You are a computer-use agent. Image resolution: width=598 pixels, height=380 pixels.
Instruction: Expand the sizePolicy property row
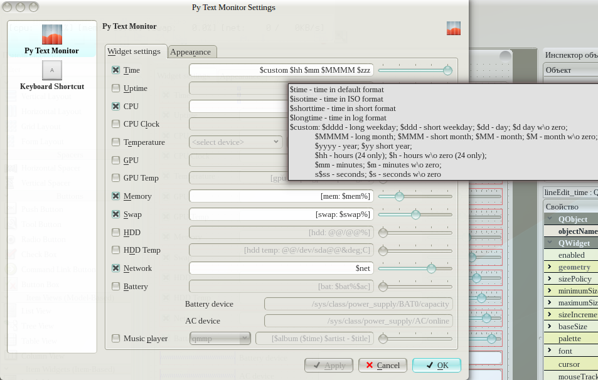(x=550, y=279)
